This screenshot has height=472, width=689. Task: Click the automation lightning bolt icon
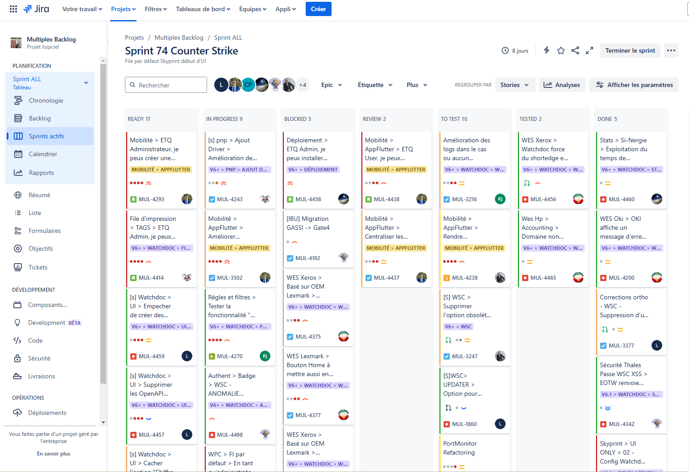[547, 50]
